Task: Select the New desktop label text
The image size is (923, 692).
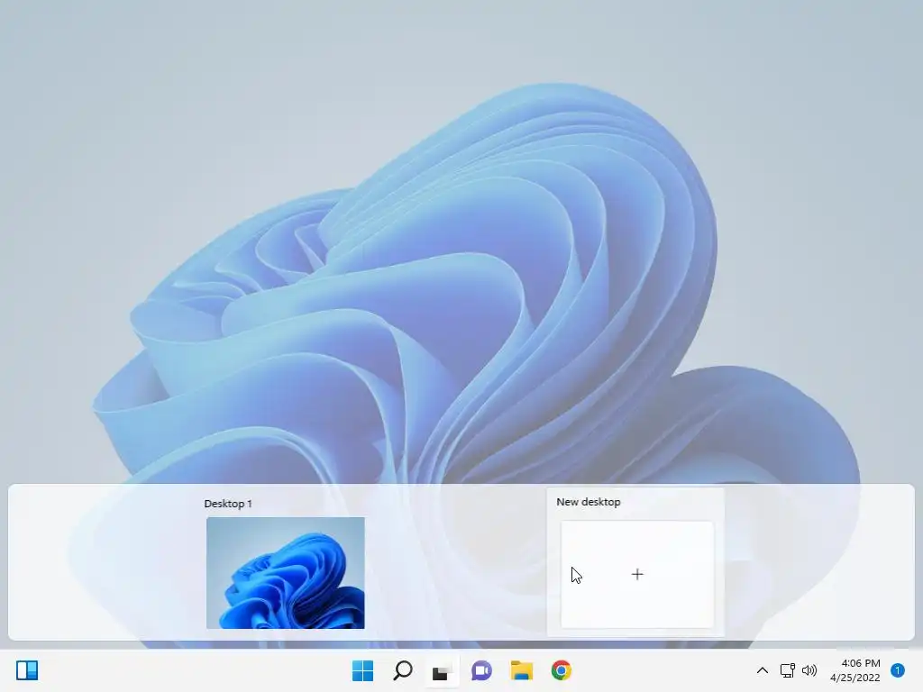Action: point(589,502)
